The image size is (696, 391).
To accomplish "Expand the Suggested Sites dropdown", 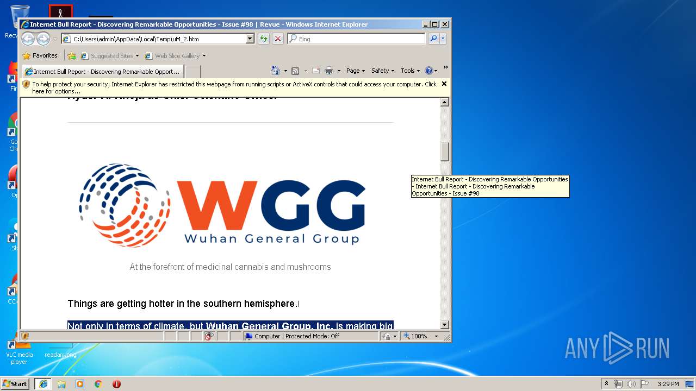I will (137, 55).
